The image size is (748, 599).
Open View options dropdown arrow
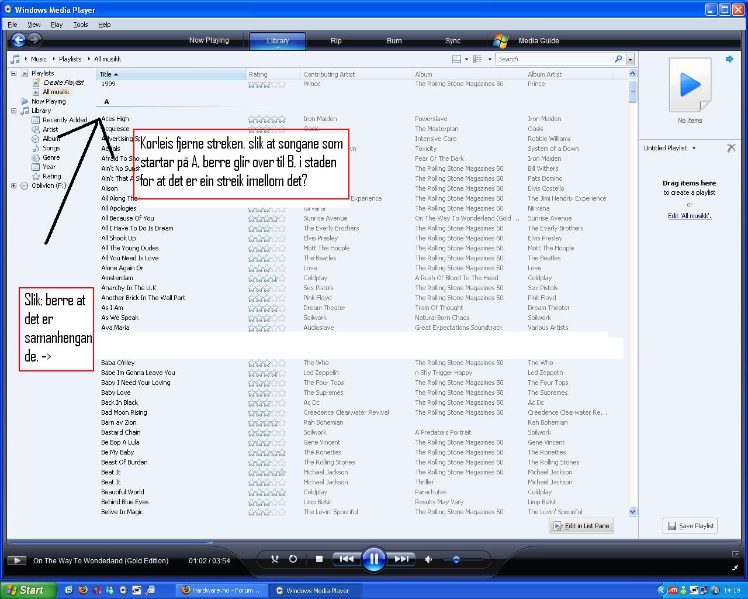pyautogui.click(x=490, y=59)
